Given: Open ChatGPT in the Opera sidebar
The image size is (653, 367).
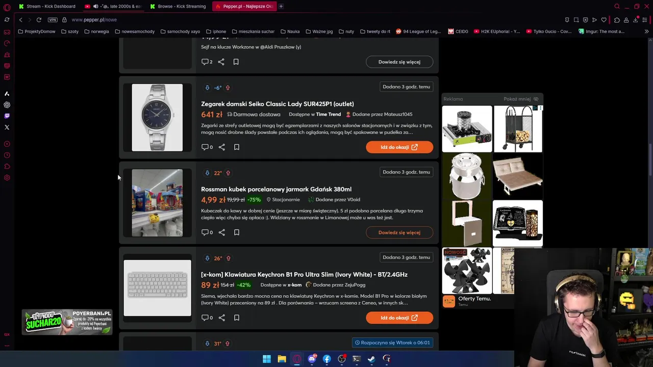Looking at the screenshot, I should tap(7, 104).
